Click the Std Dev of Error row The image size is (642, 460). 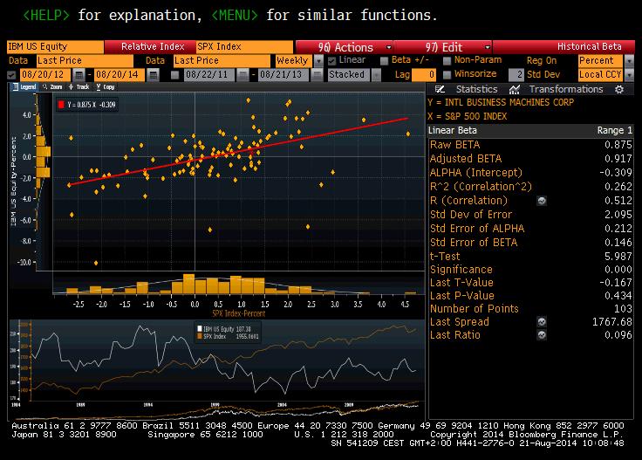(x=530, y=215)
